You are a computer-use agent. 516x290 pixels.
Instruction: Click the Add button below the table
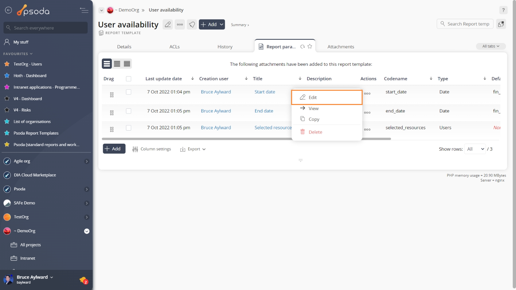pos(114,149)
